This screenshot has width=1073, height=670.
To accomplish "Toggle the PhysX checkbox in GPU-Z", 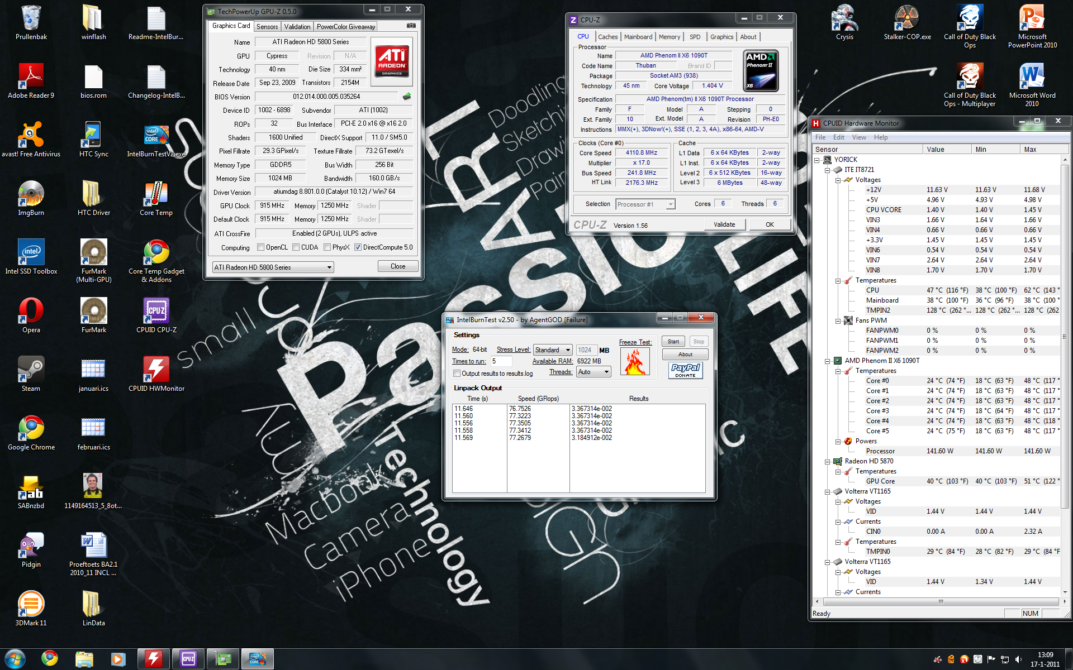I will tap(327, 247).
